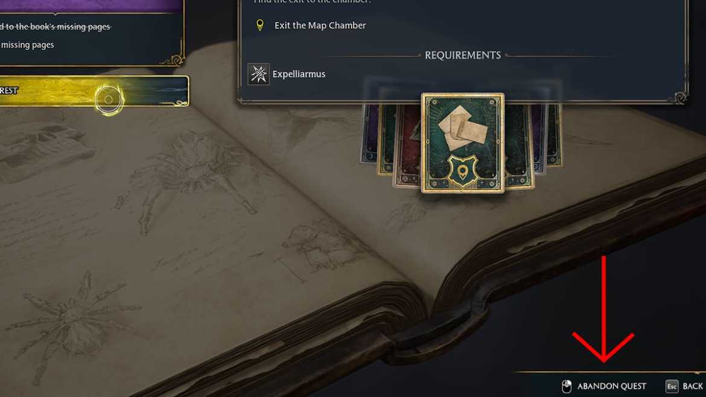This screenshot has width=706, height=397.
Task: Select the crossed-out book's missing pages objective
Action: coord(55,27)
